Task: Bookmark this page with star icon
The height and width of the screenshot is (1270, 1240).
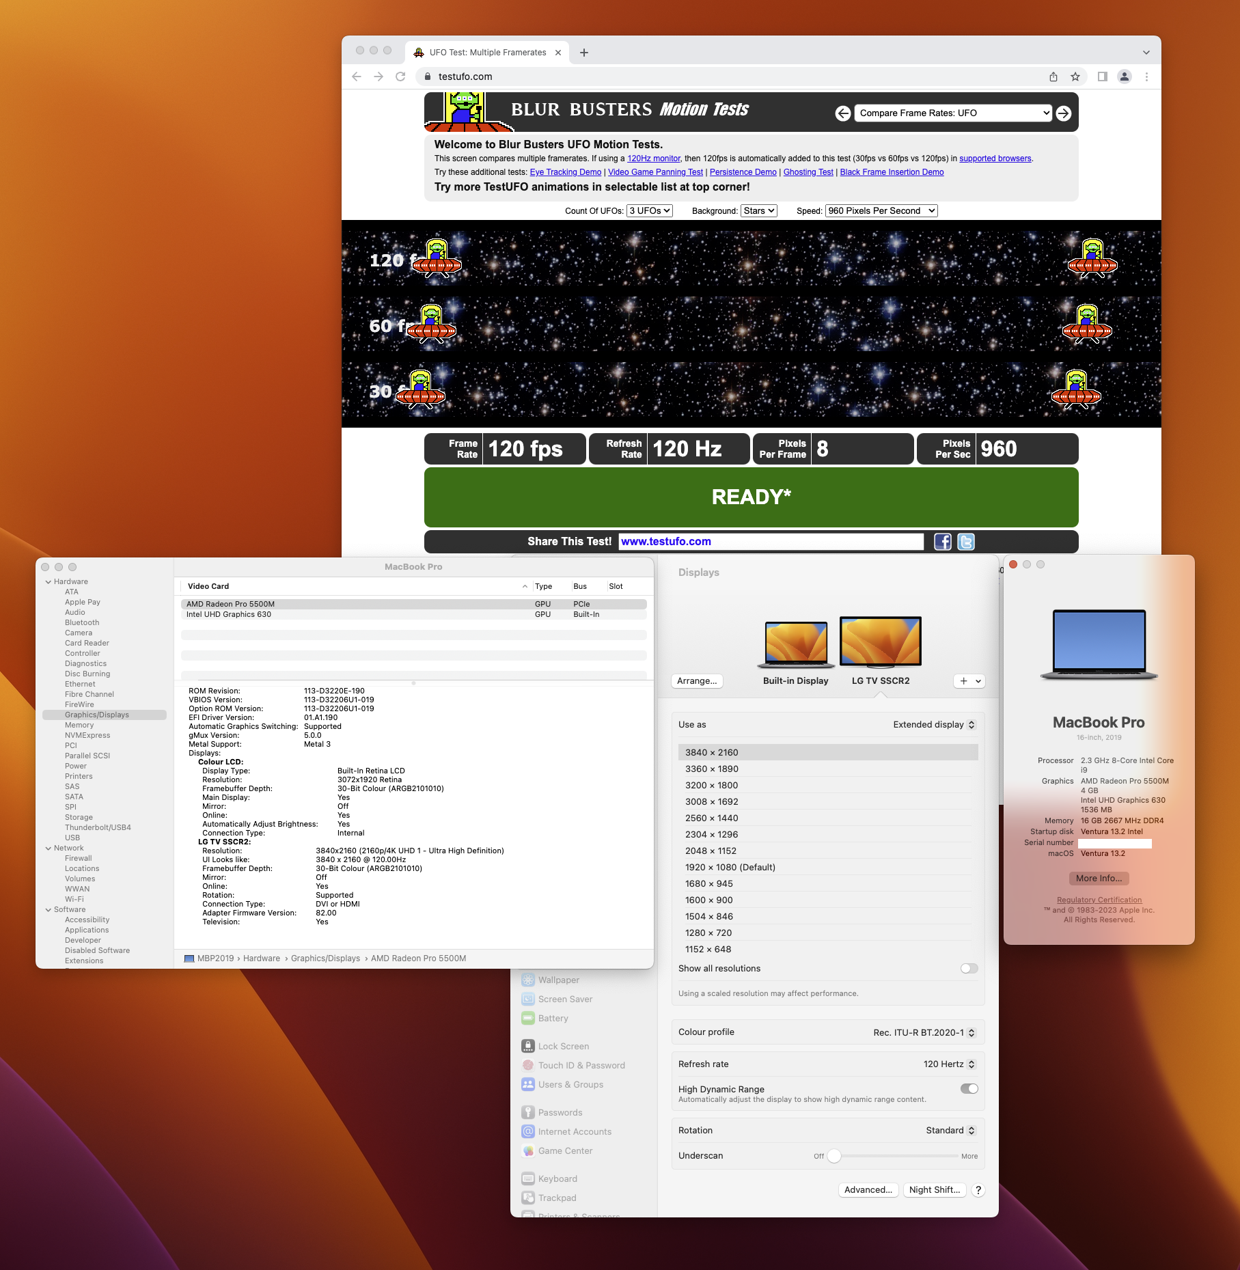Action: (x=1075, y=77)
